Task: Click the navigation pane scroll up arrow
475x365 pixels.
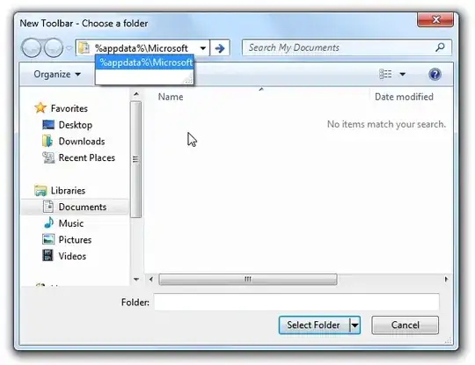Action: 136,94
